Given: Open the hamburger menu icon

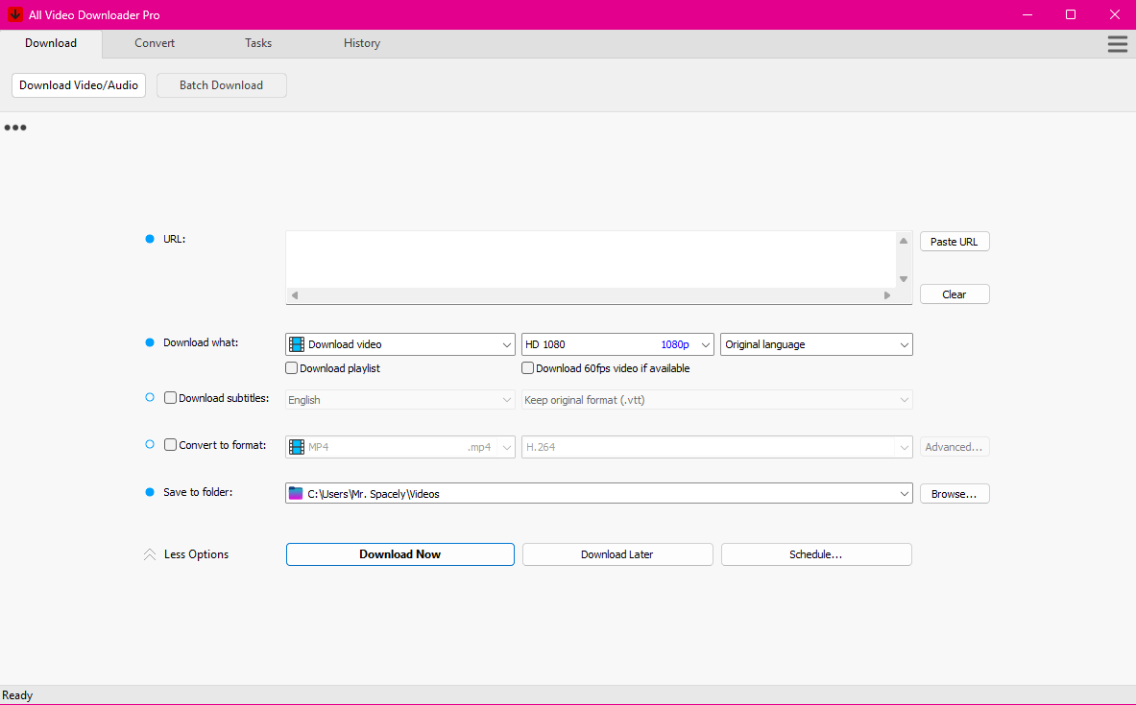Looking at the screenshot, I should 1117,44.
